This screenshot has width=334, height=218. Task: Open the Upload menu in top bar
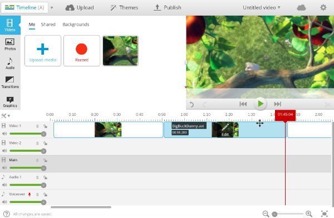click(80, 8)
